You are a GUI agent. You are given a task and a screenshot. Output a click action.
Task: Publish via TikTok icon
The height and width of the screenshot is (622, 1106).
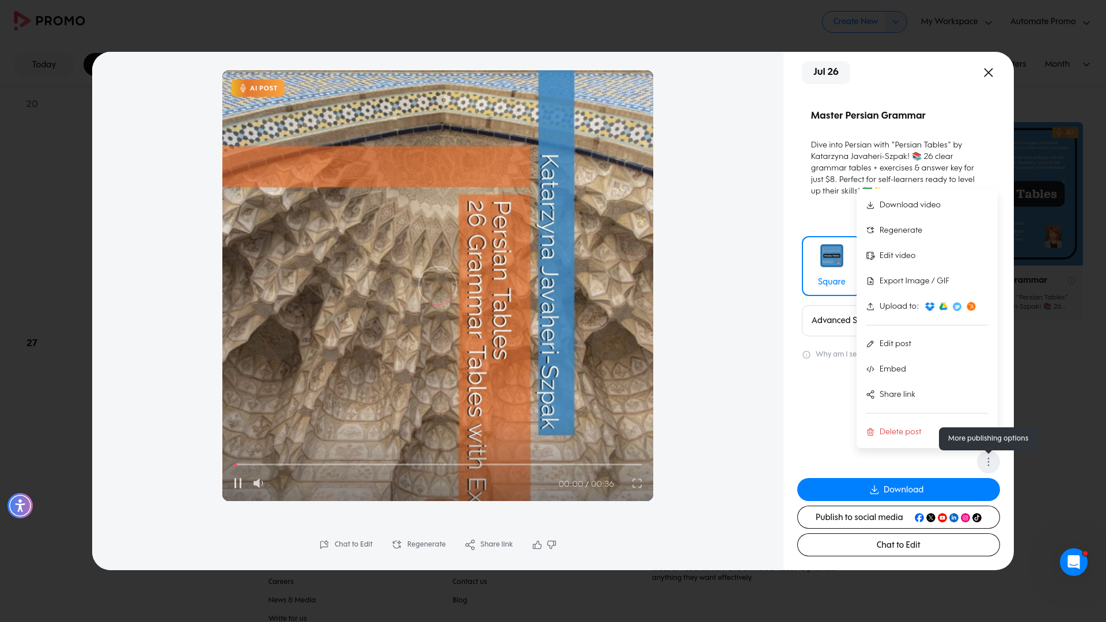(977, 518)
